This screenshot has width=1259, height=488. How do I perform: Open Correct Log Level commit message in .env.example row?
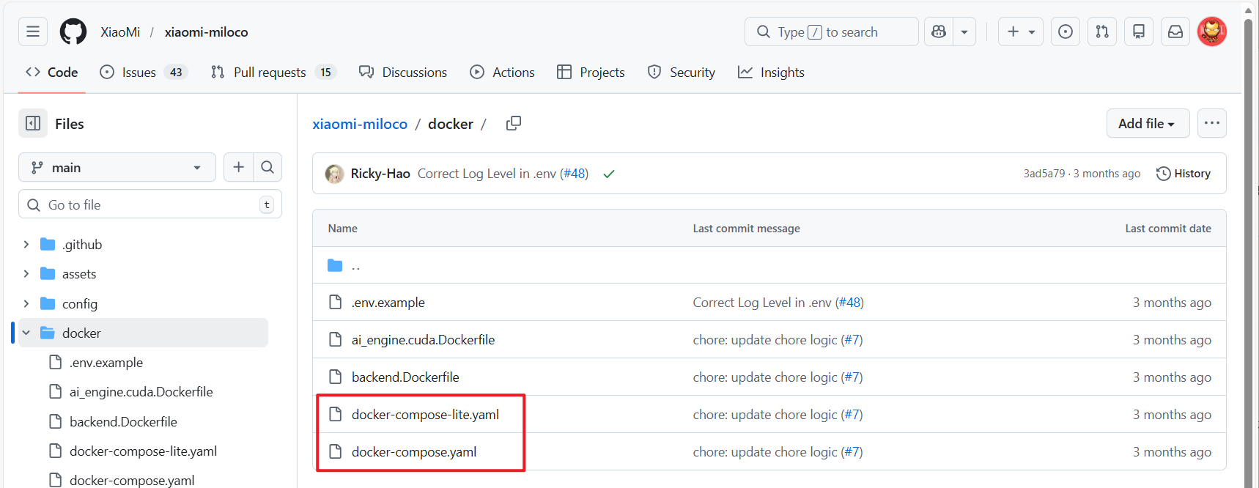click(762, 303)
